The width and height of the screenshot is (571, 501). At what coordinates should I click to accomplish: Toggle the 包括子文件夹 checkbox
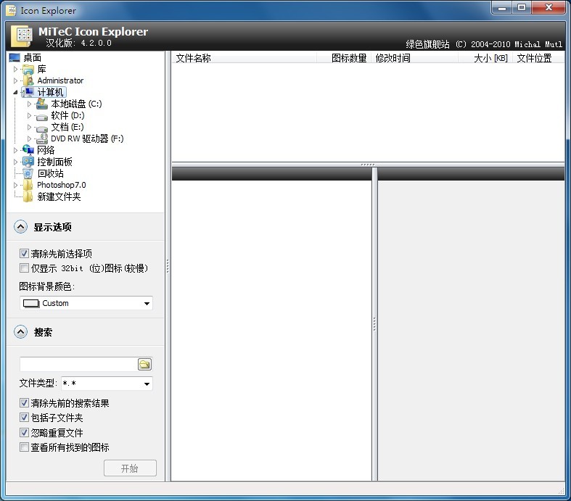[25, 418]
